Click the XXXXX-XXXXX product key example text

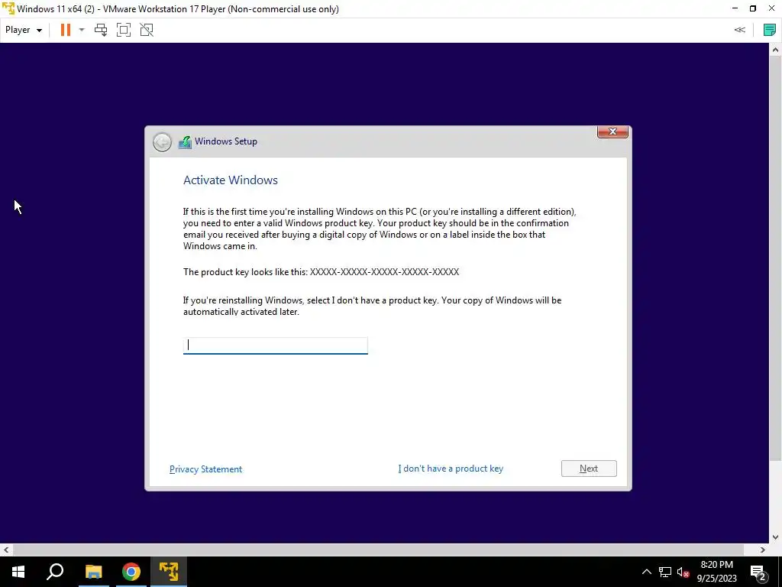coord(385,272)
